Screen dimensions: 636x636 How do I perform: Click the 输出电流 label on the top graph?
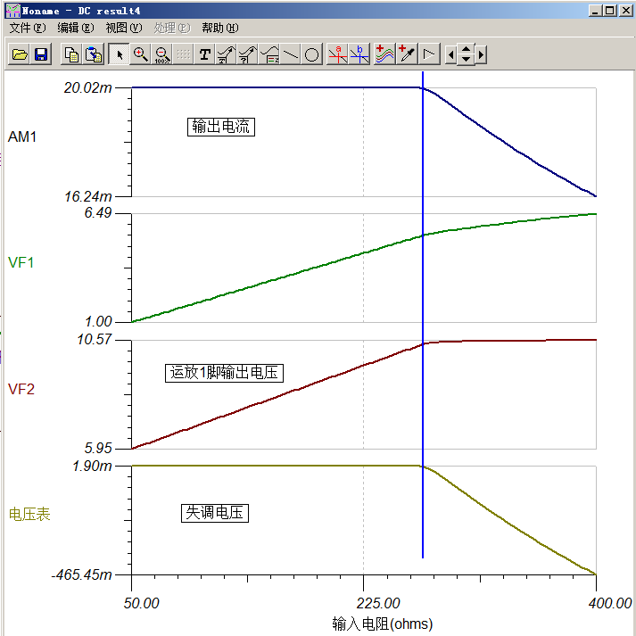coord(222,127)
